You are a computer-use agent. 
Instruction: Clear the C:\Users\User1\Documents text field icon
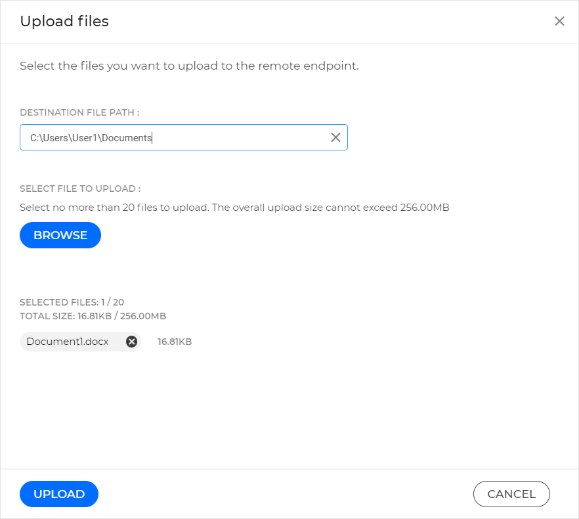pos(335,137)
